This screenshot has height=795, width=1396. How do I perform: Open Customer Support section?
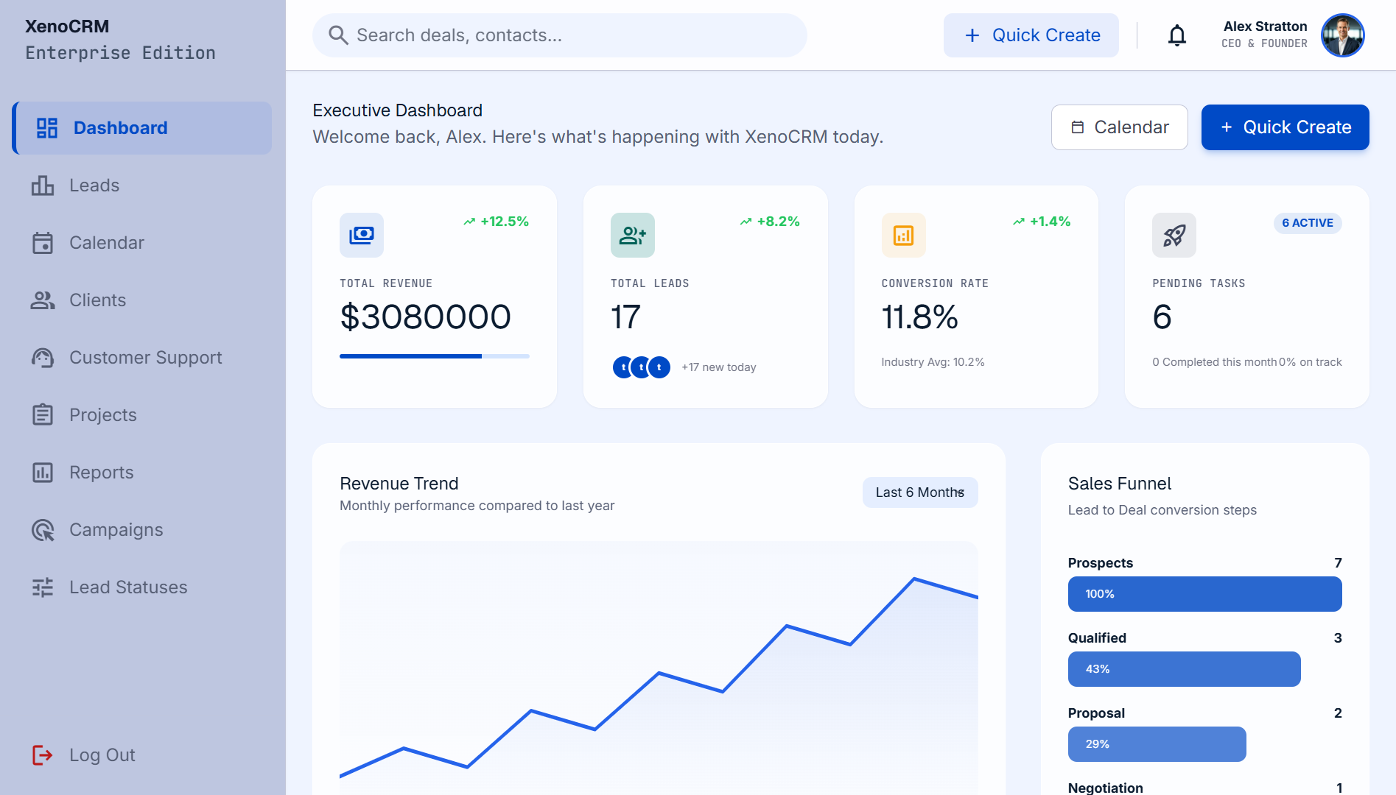(142, 358)
